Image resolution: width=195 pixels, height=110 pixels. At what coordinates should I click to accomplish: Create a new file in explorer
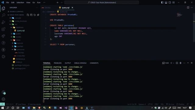(28, 15)
